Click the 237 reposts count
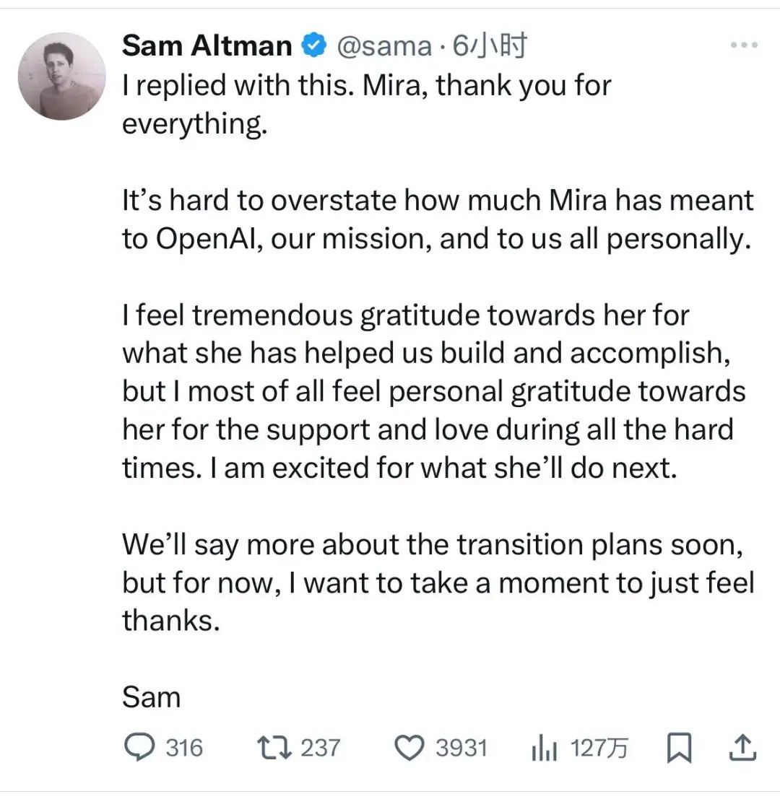Screen dimensions: 780x799 coord(320,748)
